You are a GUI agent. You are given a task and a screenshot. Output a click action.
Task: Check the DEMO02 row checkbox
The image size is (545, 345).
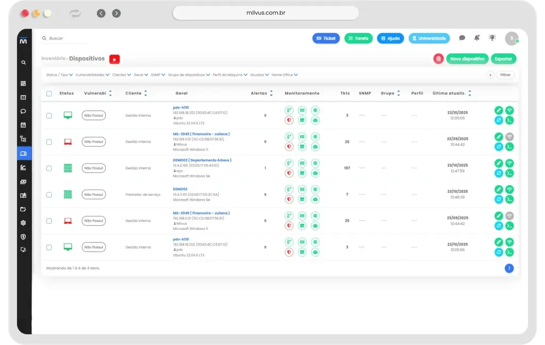point(49,195)
